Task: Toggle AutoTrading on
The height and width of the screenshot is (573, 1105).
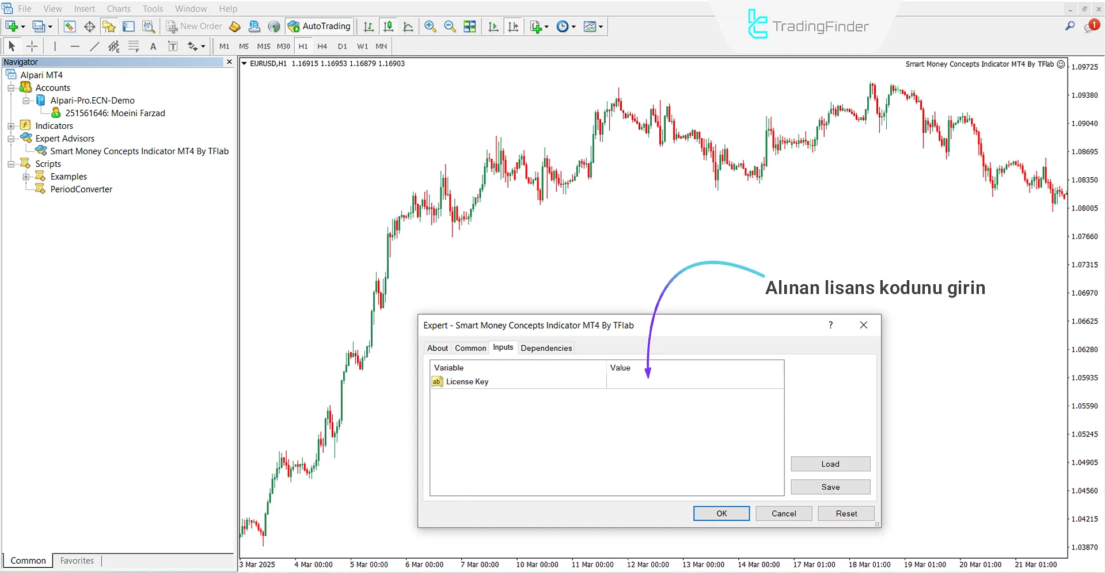Action: [x=319, y=26]
